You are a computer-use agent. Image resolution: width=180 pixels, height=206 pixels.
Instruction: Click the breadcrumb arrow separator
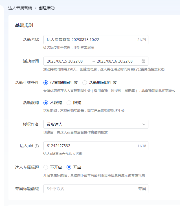pos(36,8)
